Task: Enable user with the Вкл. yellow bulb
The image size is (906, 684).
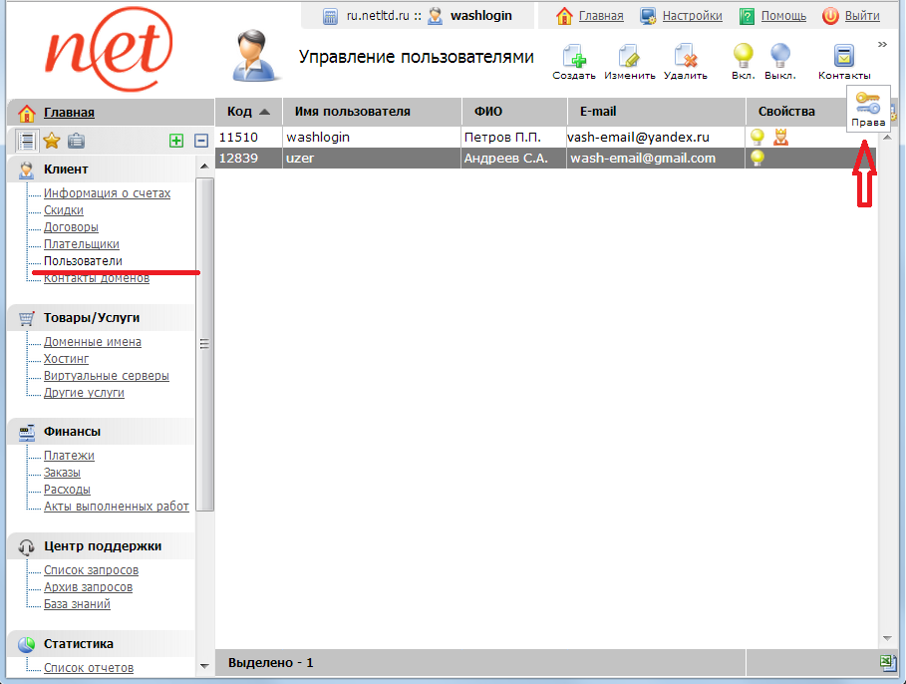Action: (x=743, y=56)
